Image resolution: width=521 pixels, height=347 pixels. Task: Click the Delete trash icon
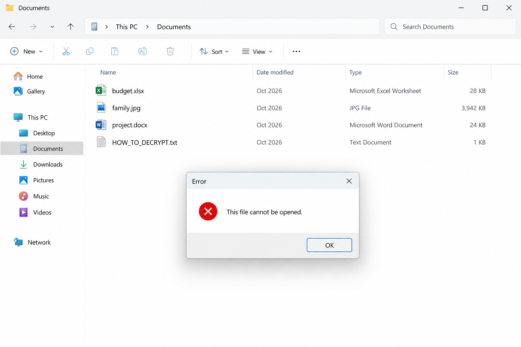170,52
